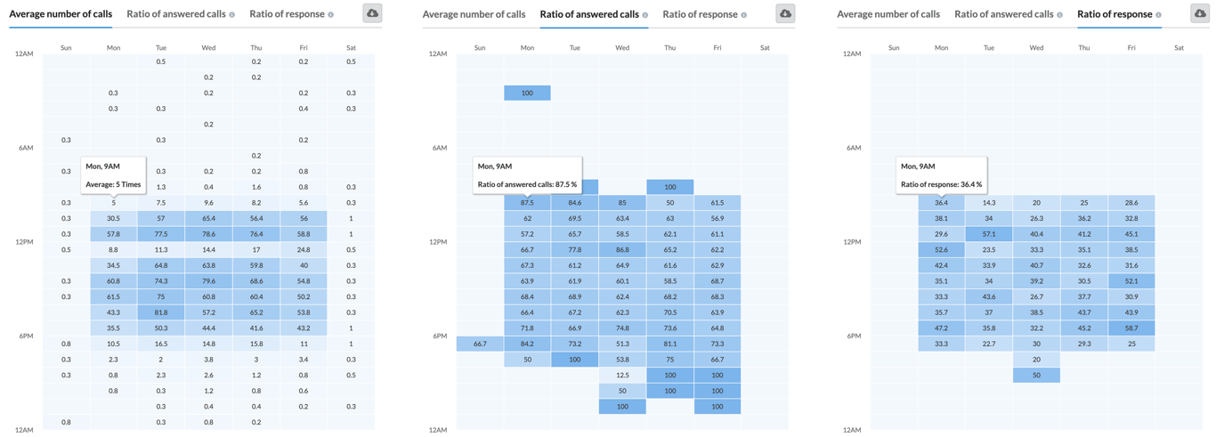Download the middle panel's heatmap data
1216x437 pixels.
(x=785, y=13)
